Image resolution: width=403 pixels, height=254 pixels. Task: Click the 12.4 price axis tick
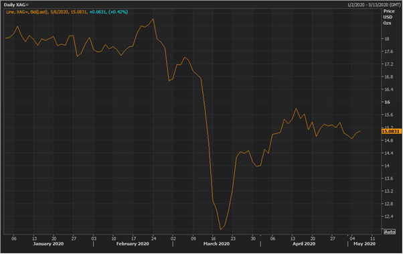pos(388,216)
